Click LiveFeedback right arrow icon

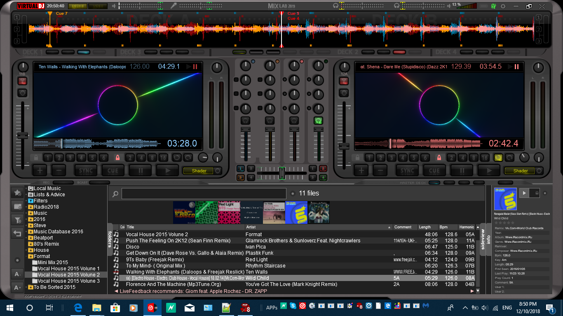pyautogui.click(x=472, y=291)
